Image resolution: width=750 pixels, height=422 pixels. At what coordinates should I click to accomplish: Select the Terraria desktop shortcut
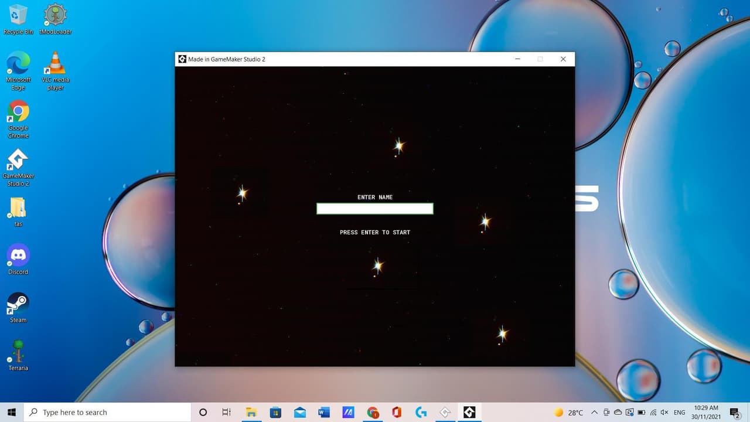pyautogui.click(x=18, y=356)
